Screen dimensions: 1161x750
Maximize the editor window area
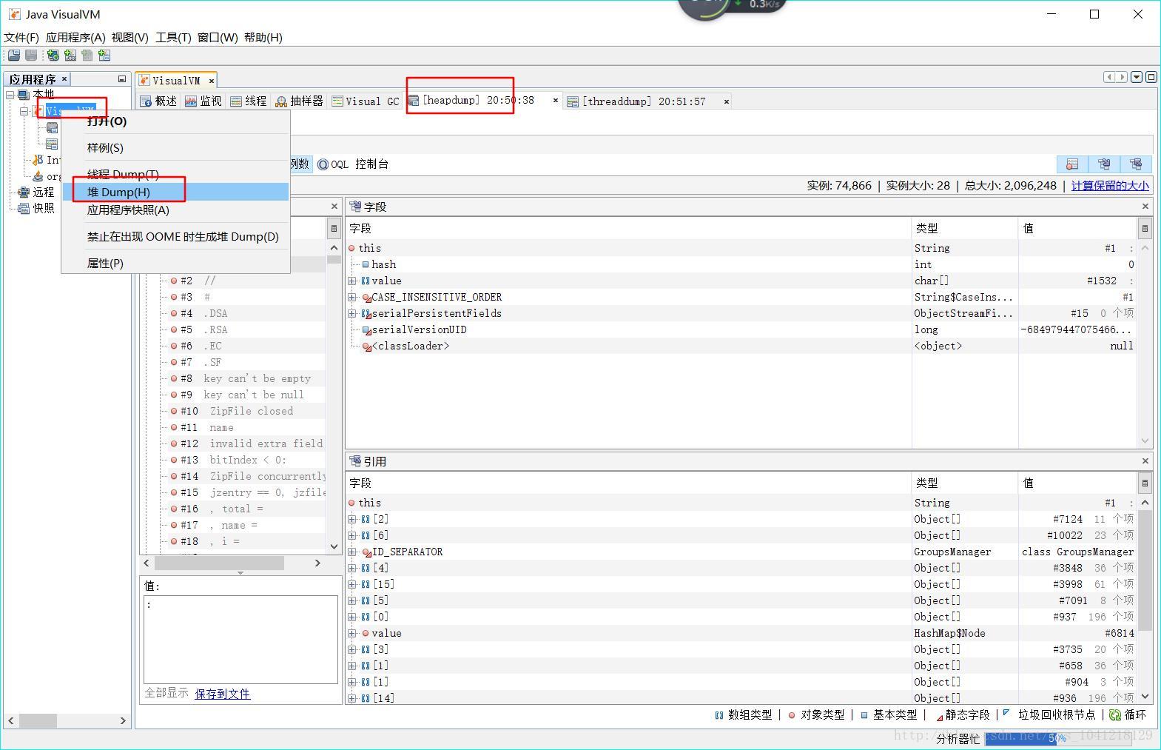[x=1151, y=77]
